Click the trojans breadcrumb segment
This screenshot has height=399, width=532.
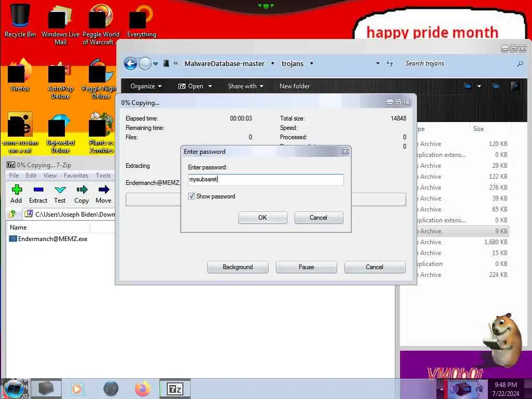(x=292, y=63)
